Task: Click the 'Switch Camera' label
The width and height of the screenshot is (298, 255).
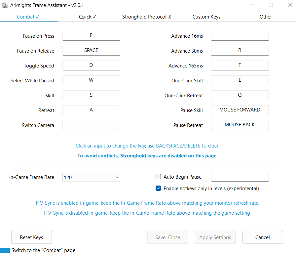Action: (38, 125)
